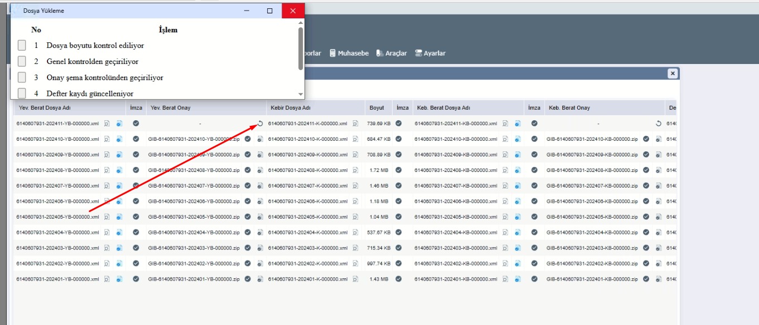759x325 pixels.
Task: Select GIB-6140607931-202405-KB-000000.zip cell
Action: pos(593,217)
